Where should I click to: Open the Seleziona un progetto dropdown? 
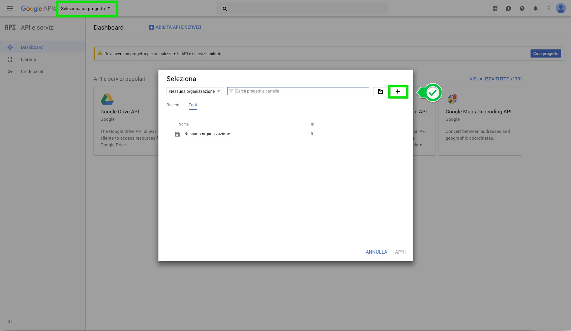point(86,9)
